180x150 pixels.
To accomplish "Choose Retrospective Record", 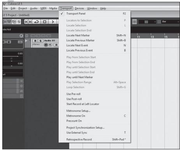I will [x=95, y=139].
